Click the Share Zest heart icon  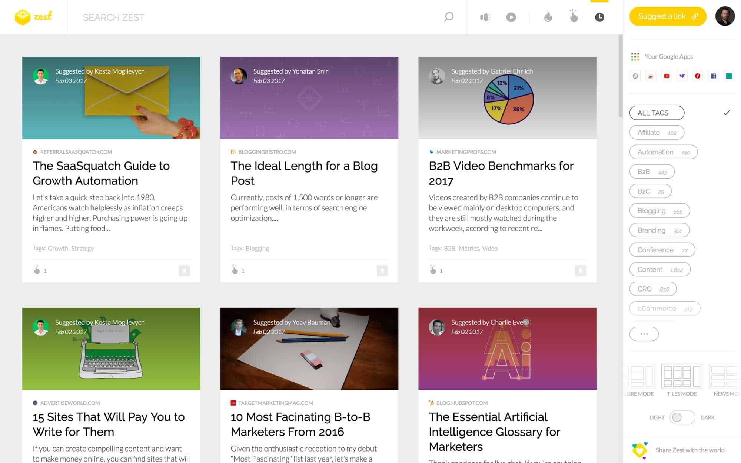640,450
